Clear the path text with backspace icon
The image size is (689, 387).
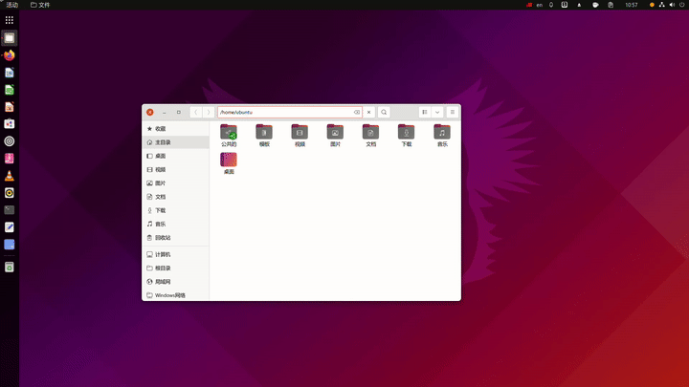click(357, 113)
